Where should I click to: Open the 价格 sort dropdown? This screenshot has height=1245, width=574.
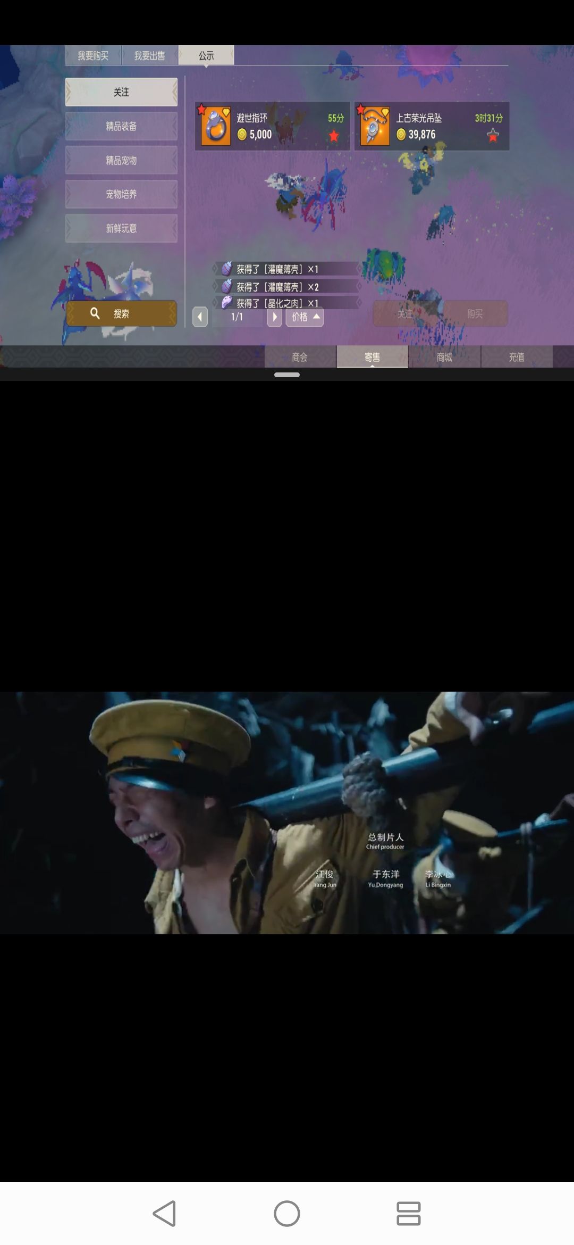click(x=305, y=317)
